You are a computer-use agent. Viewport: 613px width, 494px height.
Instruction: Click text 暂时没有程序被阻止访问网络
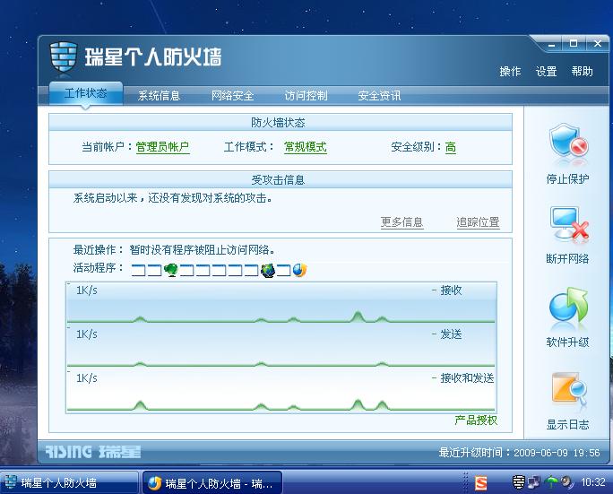(x=203, y=250)
